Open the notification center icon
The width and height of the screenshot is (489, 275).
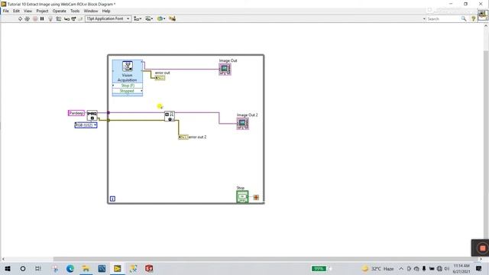(x=479, y=268)
